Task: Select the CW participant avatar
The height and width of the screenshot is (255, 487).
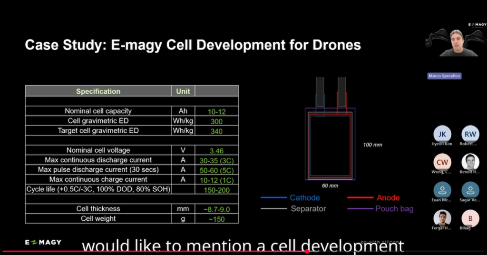Action: tap(442, 162)
